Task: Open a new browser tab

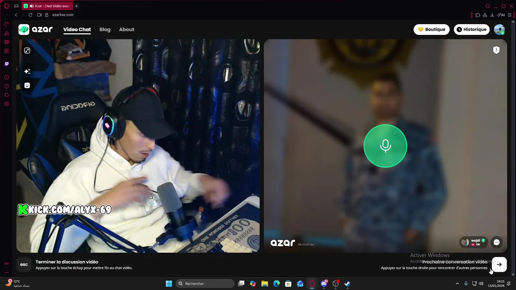Action: pos(76,6)
